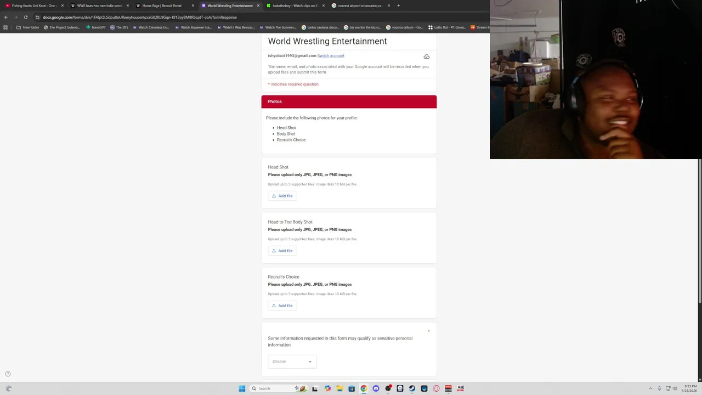Click the docs.google.com address bar URL
Screen dimensions: 702x395
[140, 17]
